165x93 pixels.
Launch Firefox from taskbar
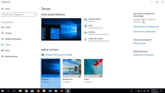pyautogui.click(x=38, y=91)
